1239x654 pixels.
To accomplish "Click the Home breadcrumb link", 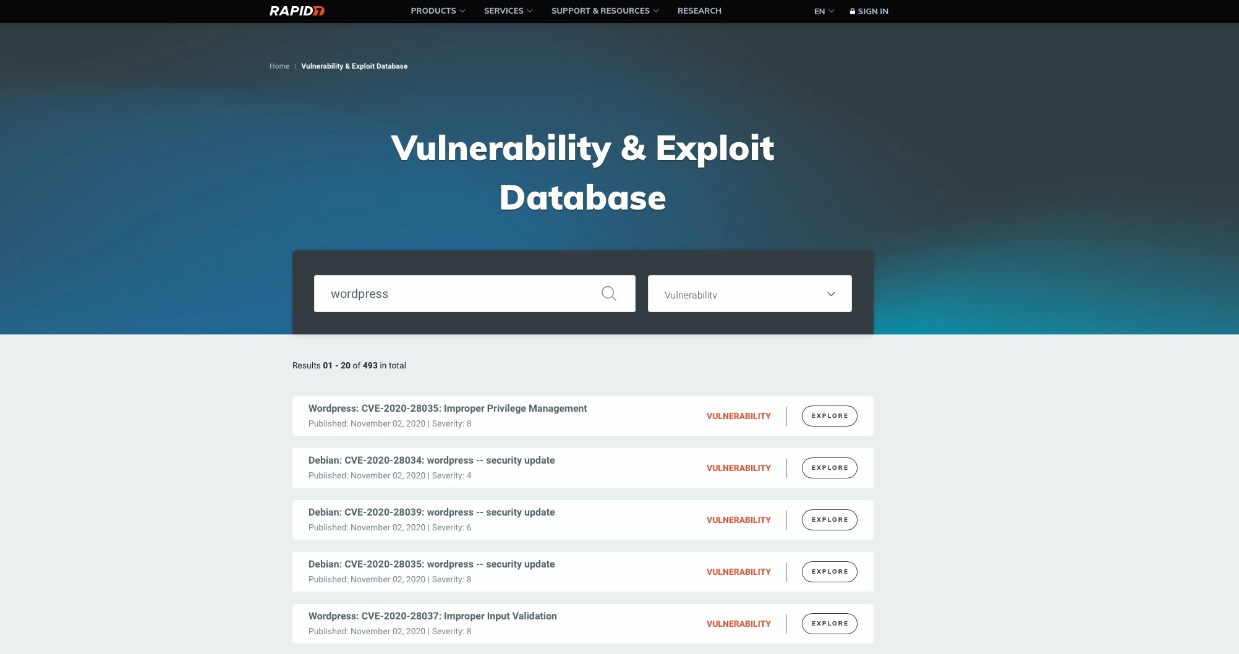I will 279,66.
